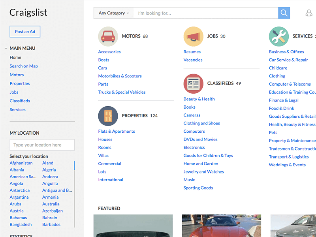
Task: Open Business & Offices link
Action: 286,52
